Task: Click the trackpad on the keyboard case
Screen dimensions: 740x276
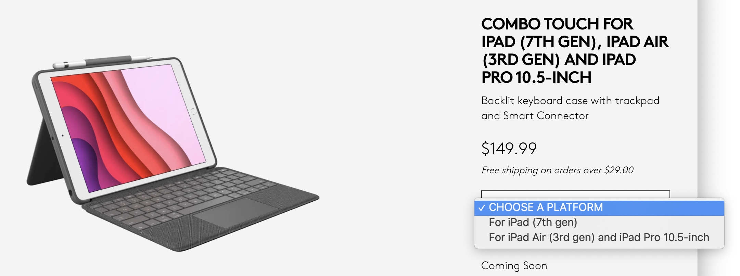Action: click(x=236, y=211)
